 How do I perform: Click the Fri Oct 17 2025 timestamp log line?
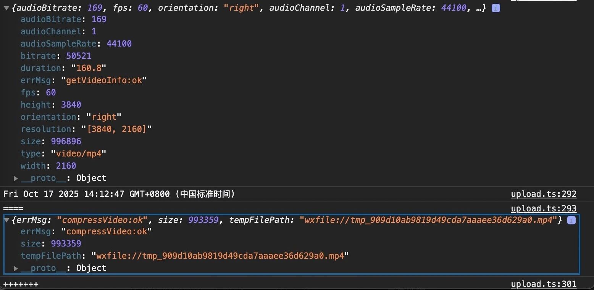pyautogui.click(x=119, y=194)
